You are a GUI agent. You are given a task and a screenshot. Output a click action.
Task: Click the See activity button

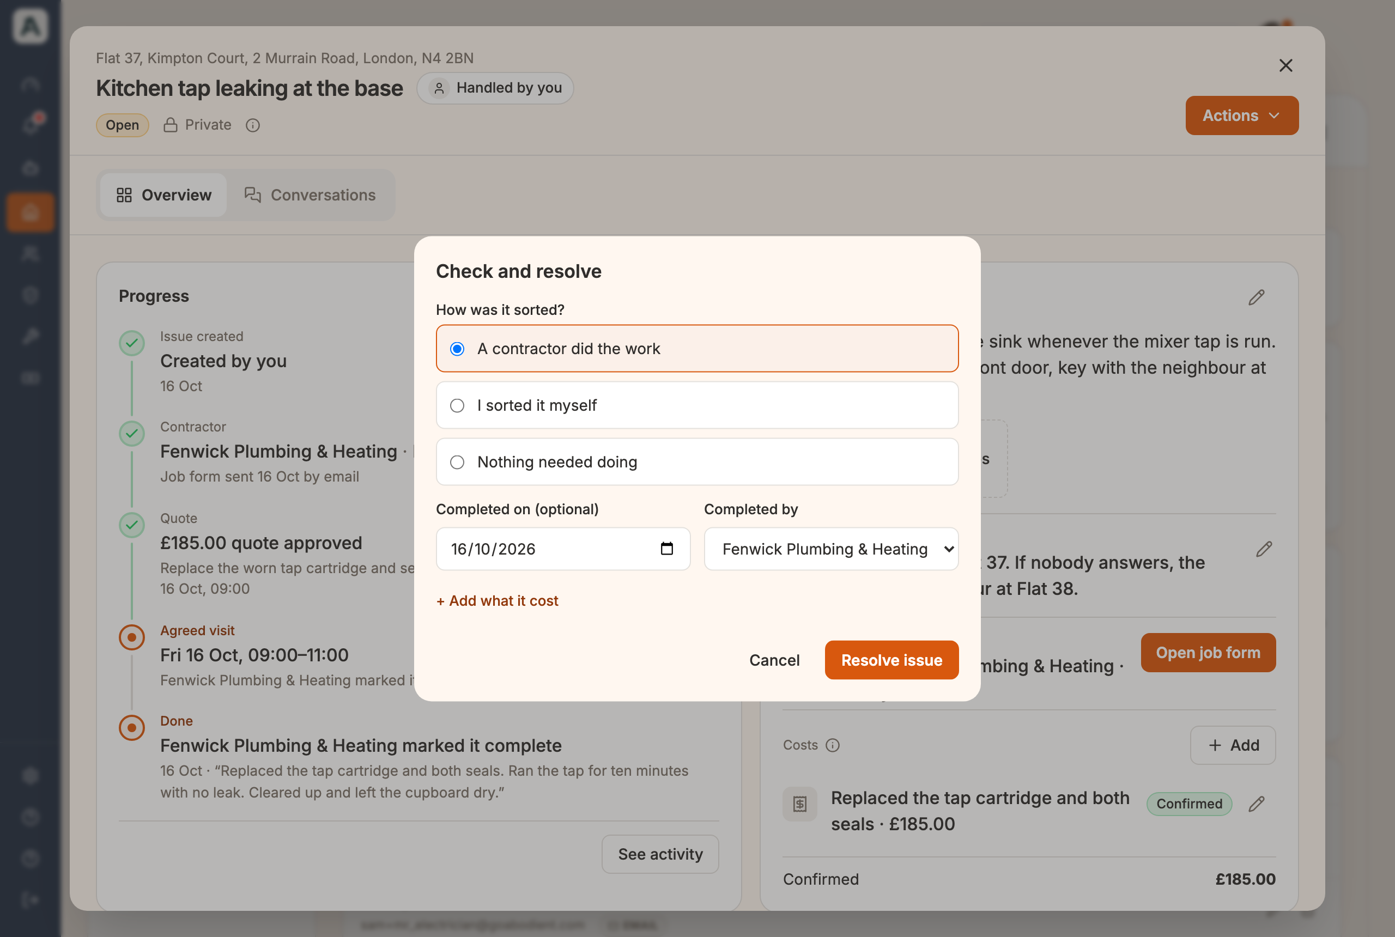(660, 854)
